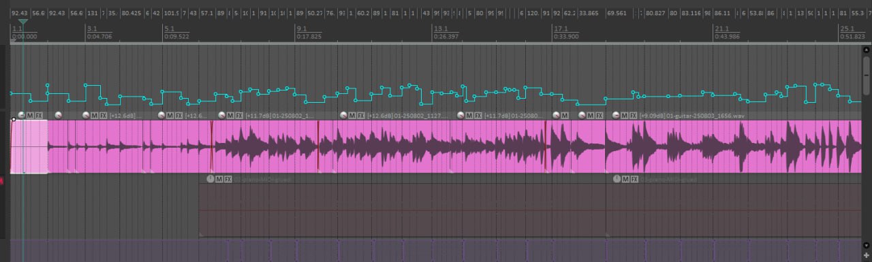
Task: Open FX on first audio item at project start
Action: [x=39, y=116]
